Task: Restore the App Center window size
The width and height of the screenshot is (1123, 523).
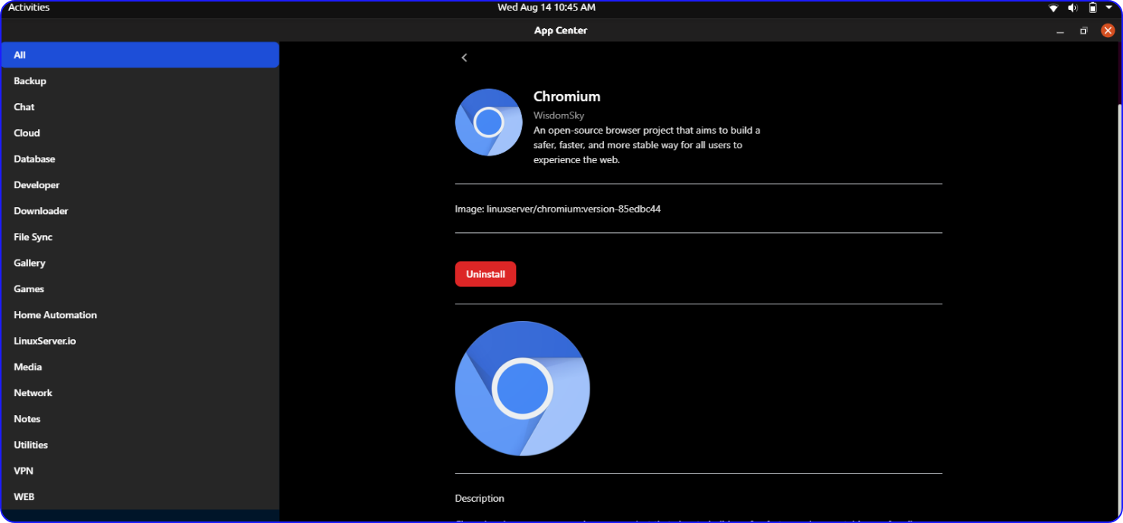Action: pyautogui.click(x=1084, y=31)
